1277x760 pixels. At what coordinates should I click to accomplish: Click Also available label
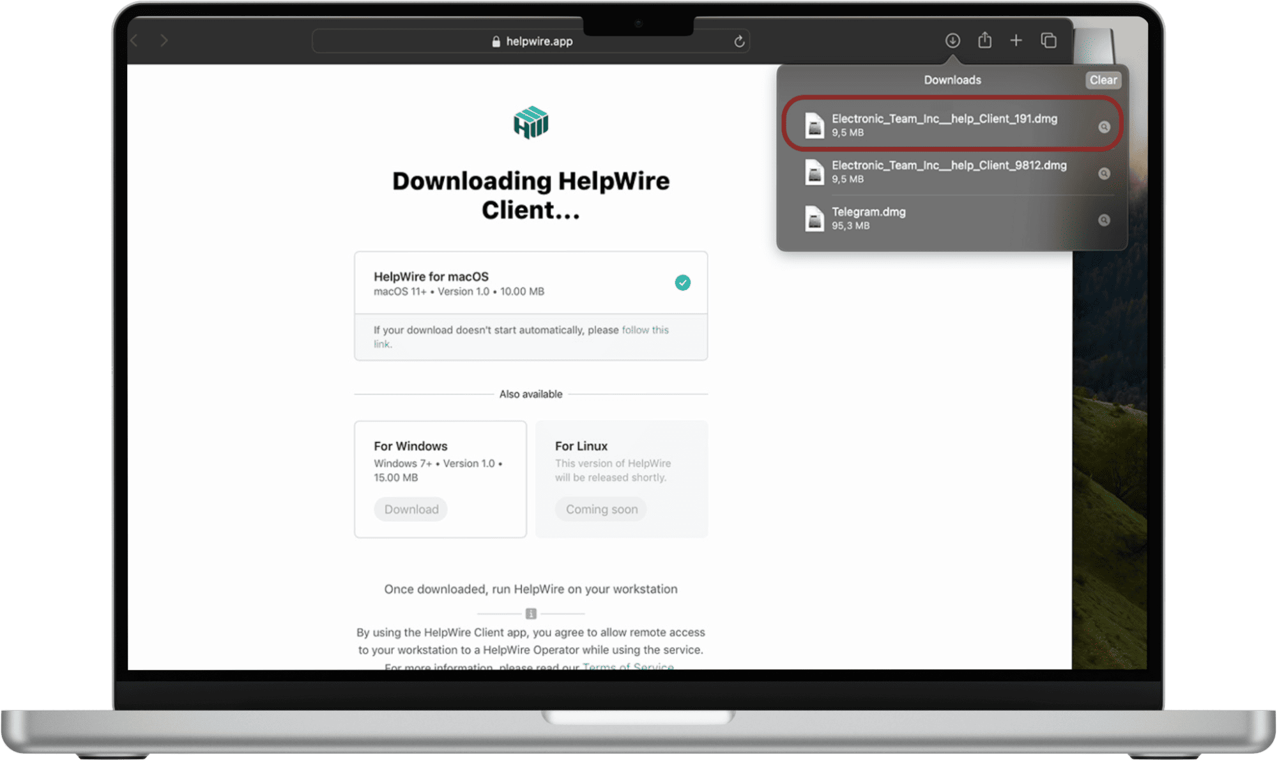[531, 394]
